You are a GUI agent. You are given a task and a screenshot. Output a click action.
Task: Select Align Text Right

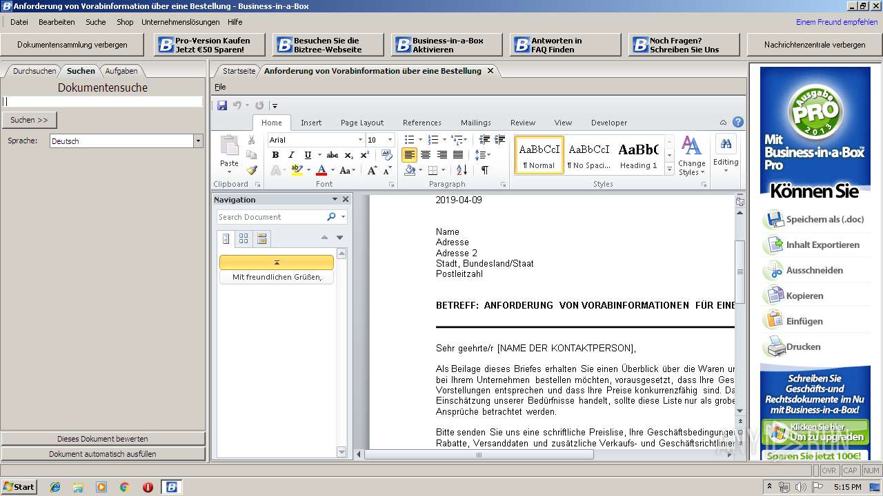(x=442, y=155)
